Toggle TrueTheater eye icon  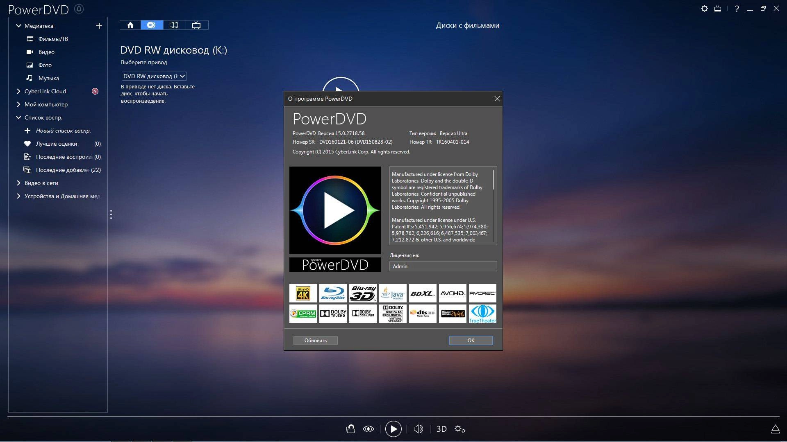tap(368, 429)
